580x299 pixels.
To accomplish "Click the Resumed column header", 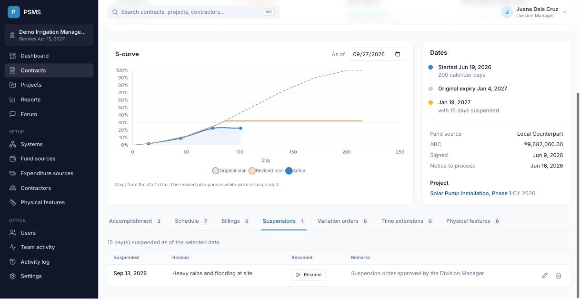I will tap(302, 258).
